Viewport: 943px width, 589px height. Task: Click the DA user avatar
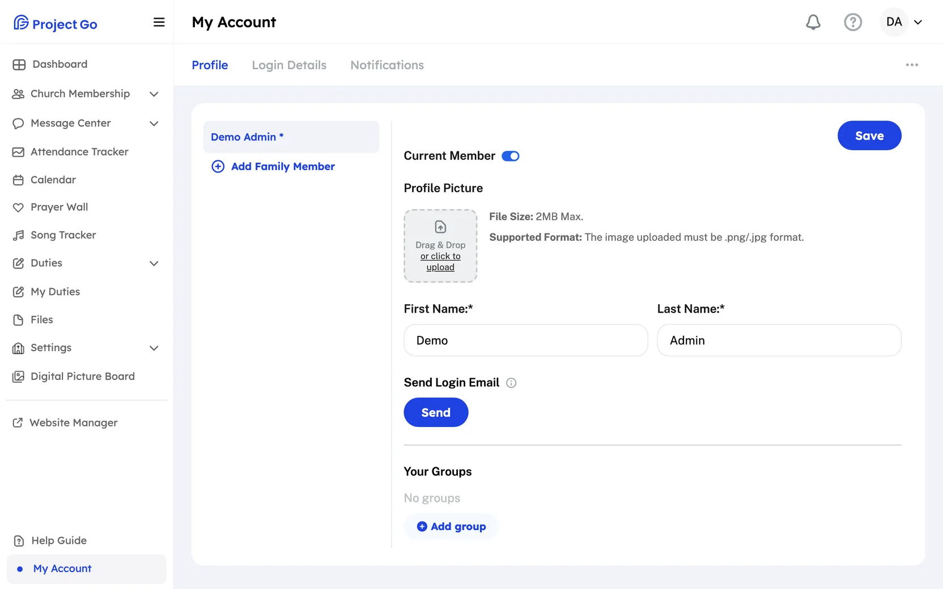(894, 22)
